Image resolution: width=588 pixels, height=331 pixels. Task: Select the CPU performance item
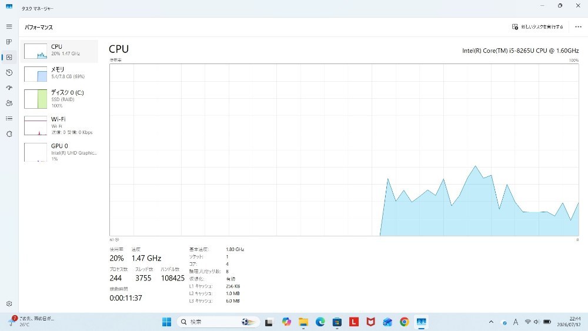click(60, 51)
